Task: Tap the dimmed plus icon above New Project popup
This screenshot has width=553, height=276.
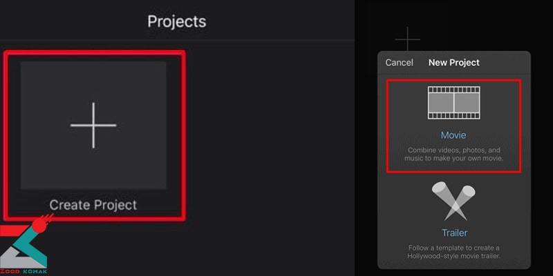Action: click(x=407, y=39)
